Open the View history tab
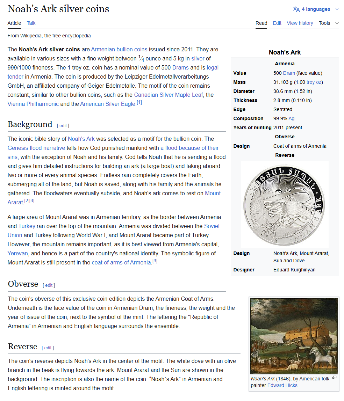Screen dimensions: 344x401 point(300,23)
